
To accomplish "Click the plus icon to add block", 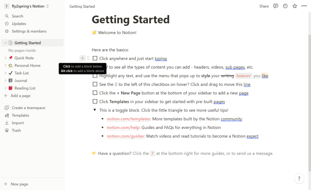I will 82,59.
